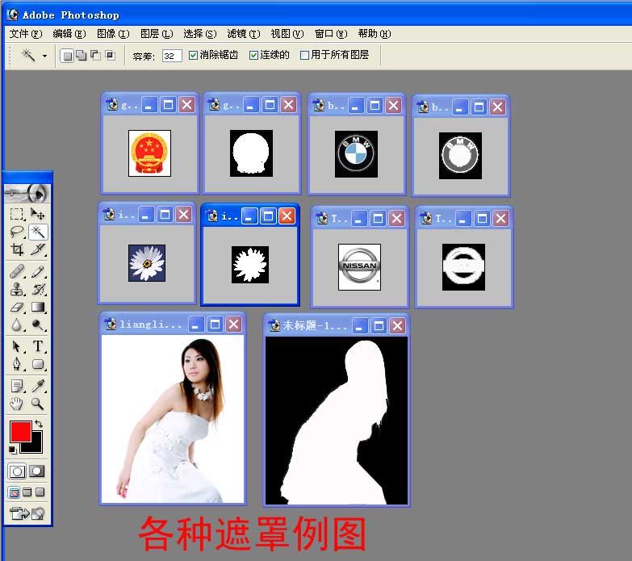
Task: Select the Zoom tool
Action: click(38, 404)
